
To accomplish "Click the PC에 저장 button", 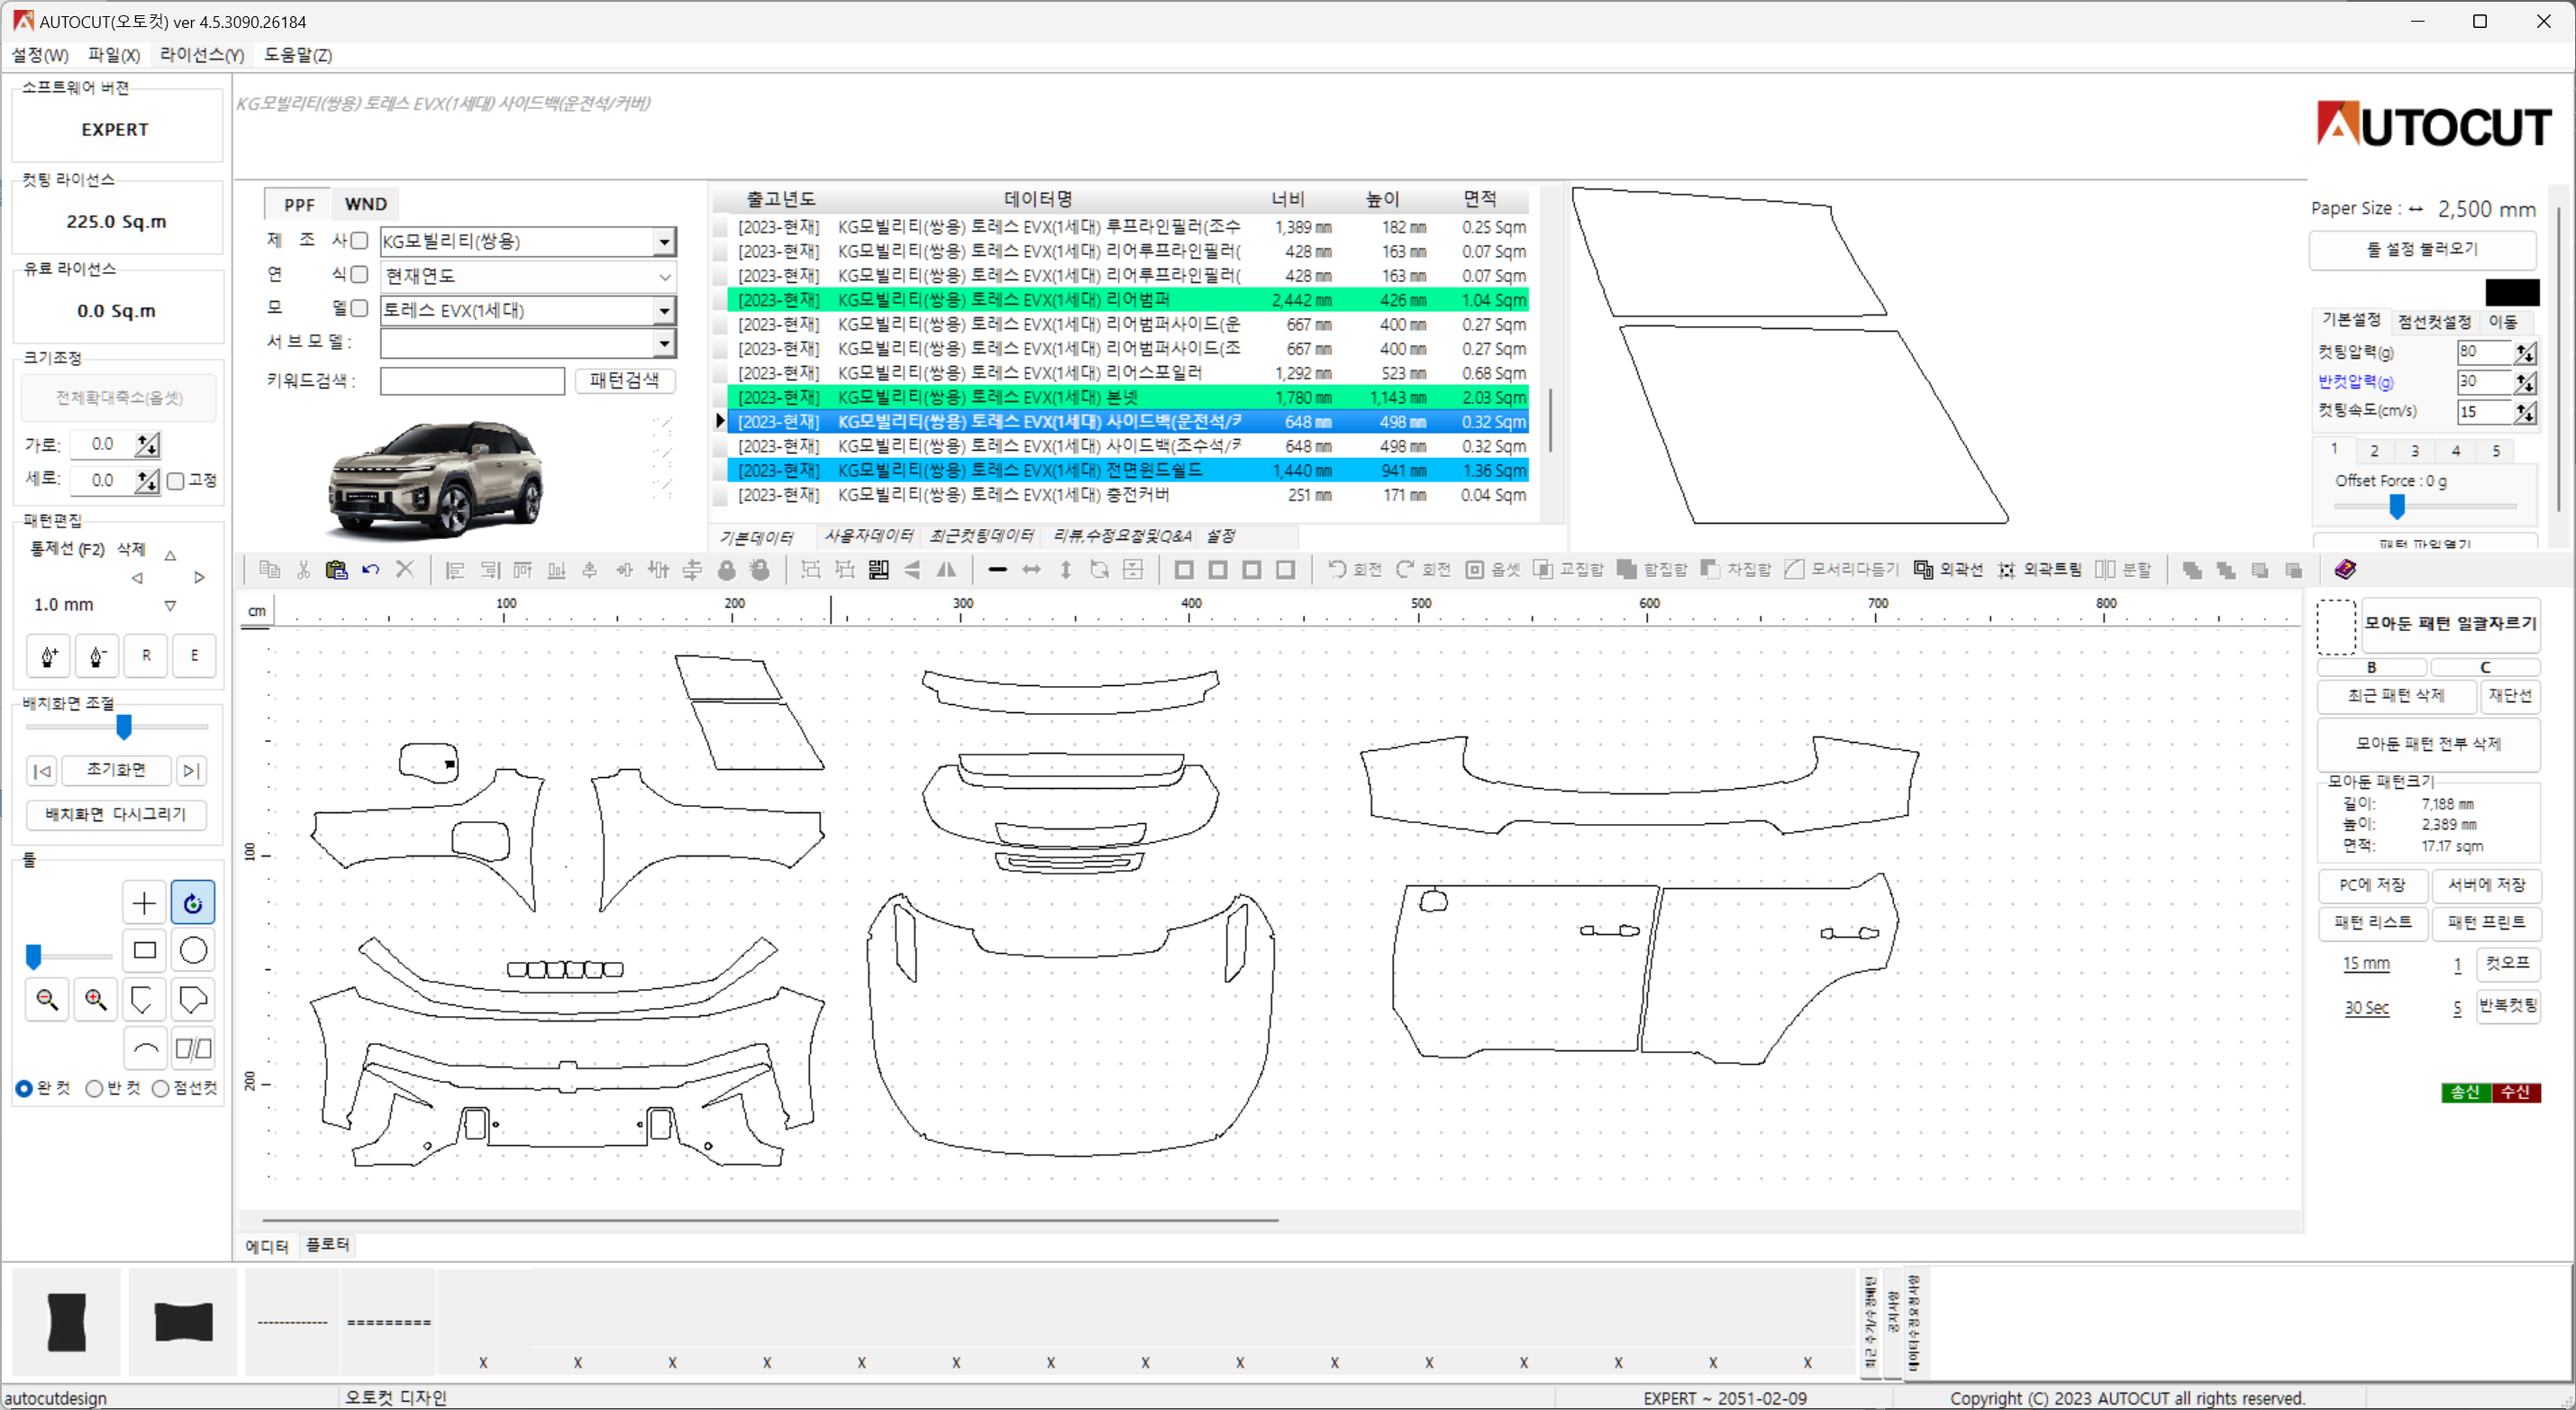I will coord(2372,885).
